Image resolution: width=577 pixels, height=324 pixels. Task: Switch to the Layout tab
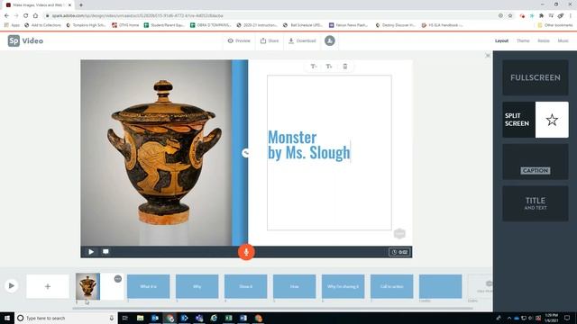click(501, 40)
